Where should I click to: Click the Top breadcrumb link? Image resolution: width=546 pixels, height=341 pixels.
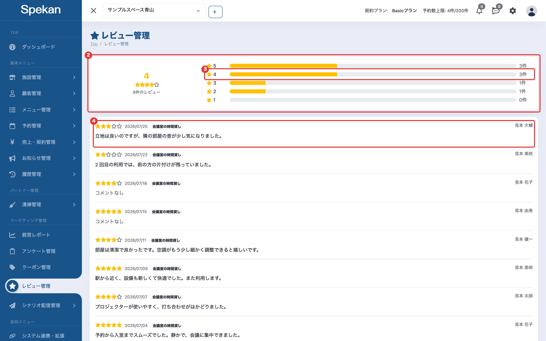94,44
